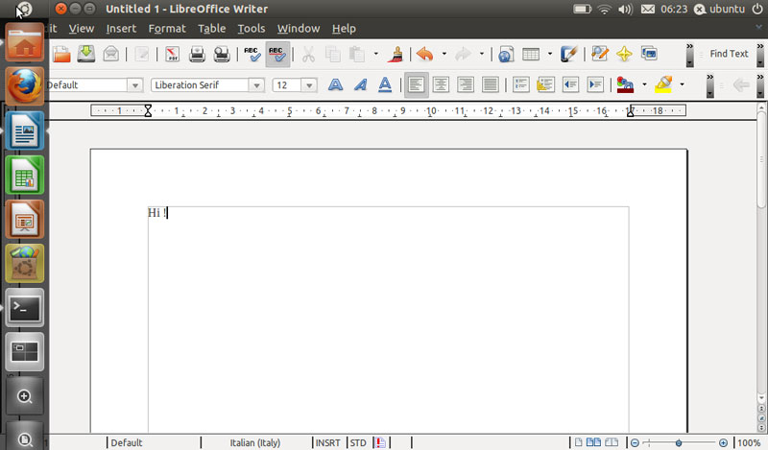Open the Navigator star icon
This screenshot has height=450, width=768.
coord(624,55)
